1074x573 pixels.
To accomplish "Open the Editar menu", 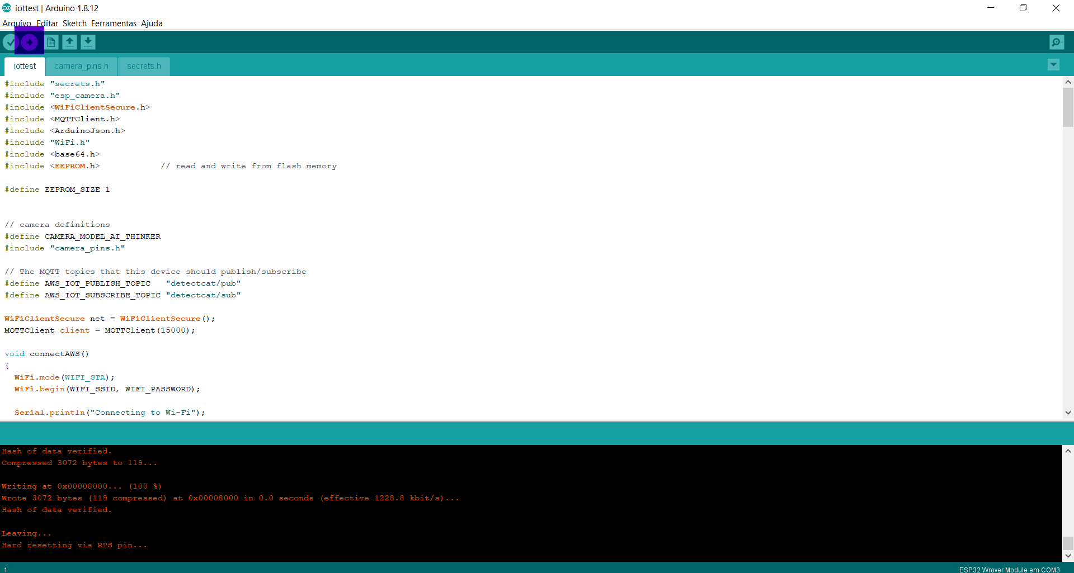I will [48, 23].
